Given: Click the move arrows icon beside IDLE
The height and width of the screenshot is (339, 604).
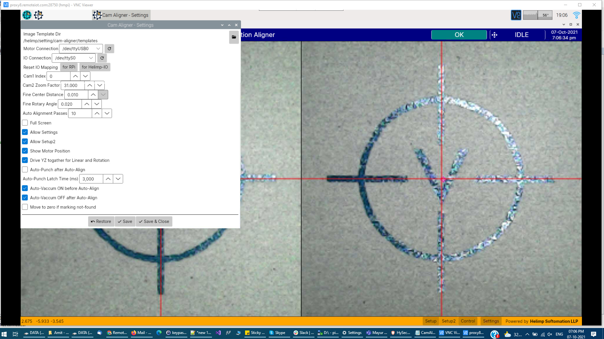Looking at the screenshot, I should (x=494, y=35).
